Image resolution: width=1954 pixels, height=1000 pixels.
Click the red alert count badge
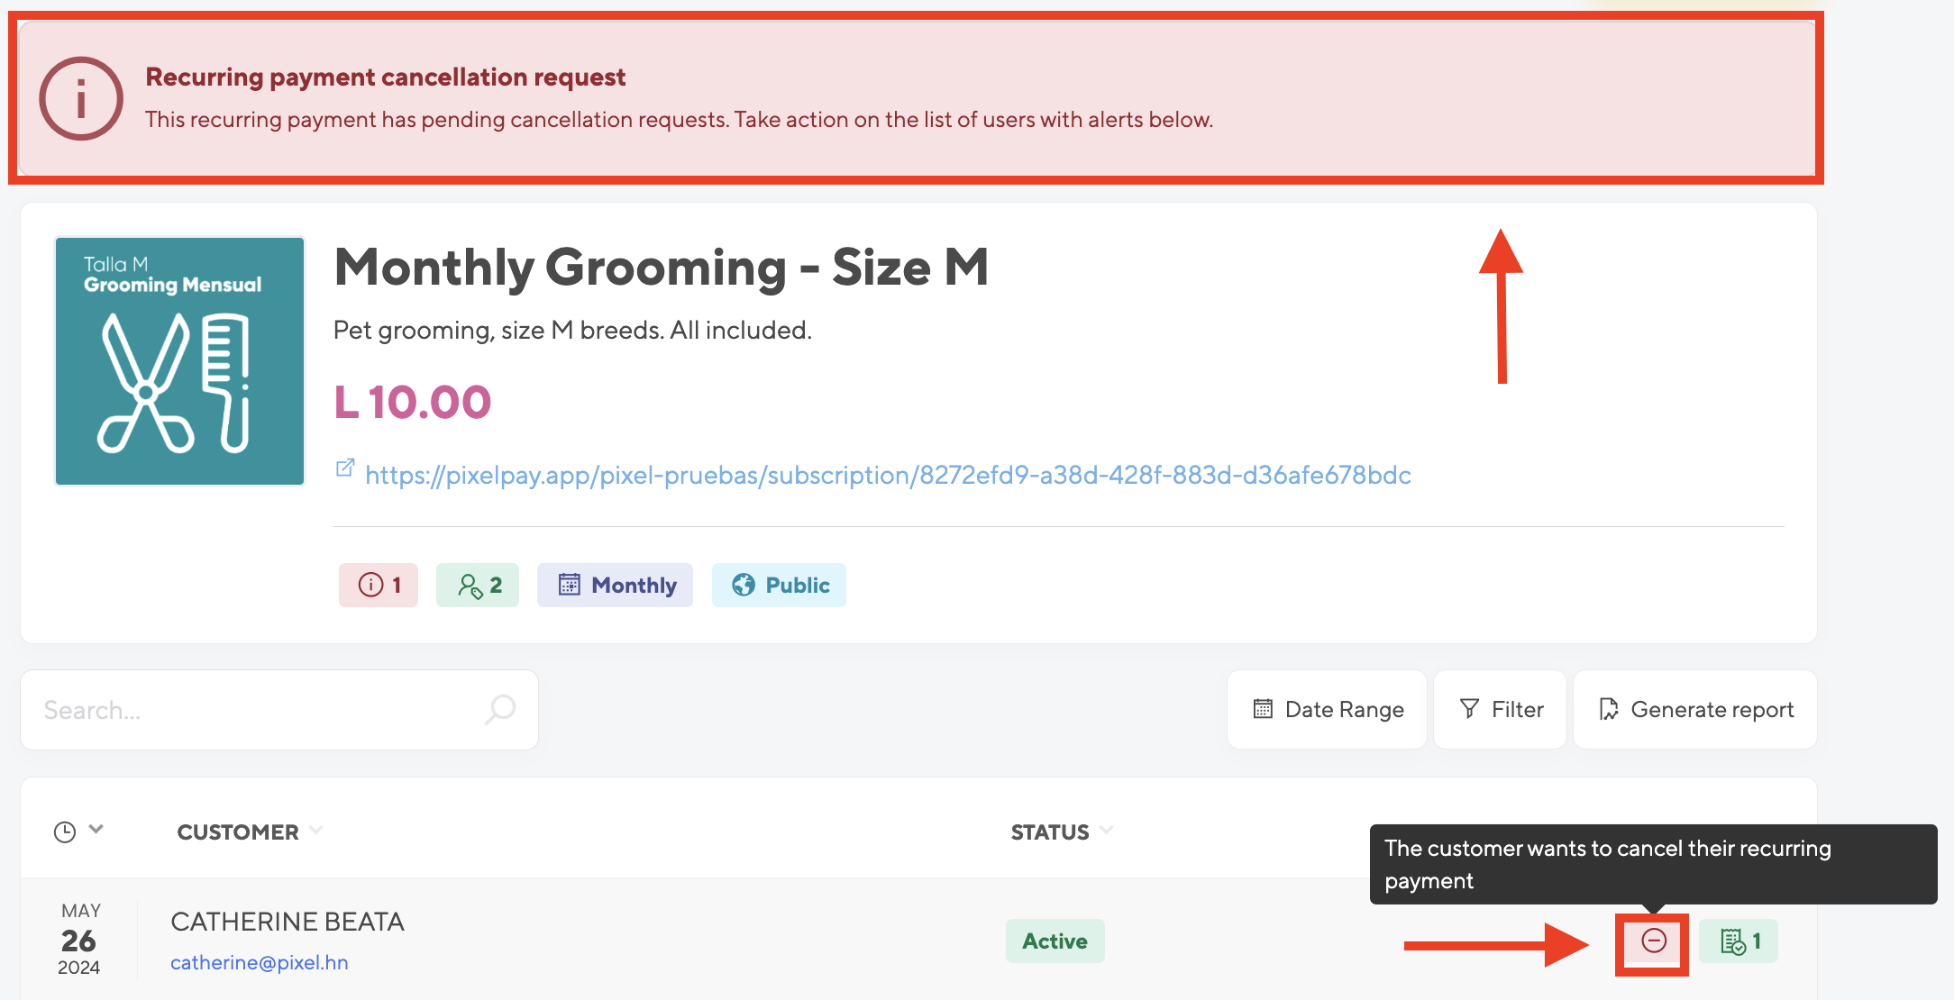[379, 586]
